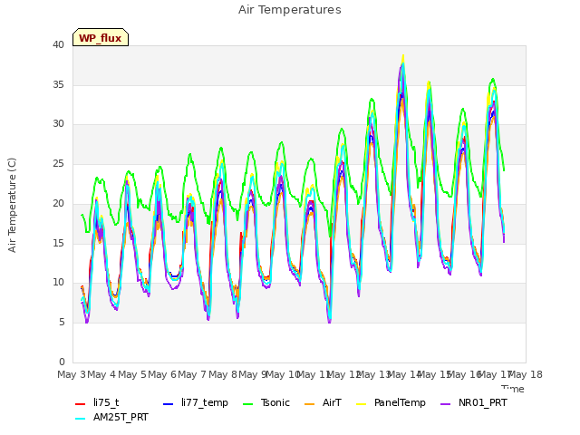Screen dimensions: 580x435
Task: Click the 5 y-axis tick label
Action: pos(62,323)
